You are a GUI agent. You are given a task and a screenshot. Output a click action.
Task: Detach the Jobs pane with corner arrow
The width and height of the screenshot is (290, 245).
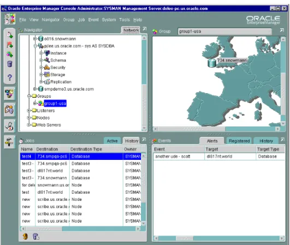[144, 140]
